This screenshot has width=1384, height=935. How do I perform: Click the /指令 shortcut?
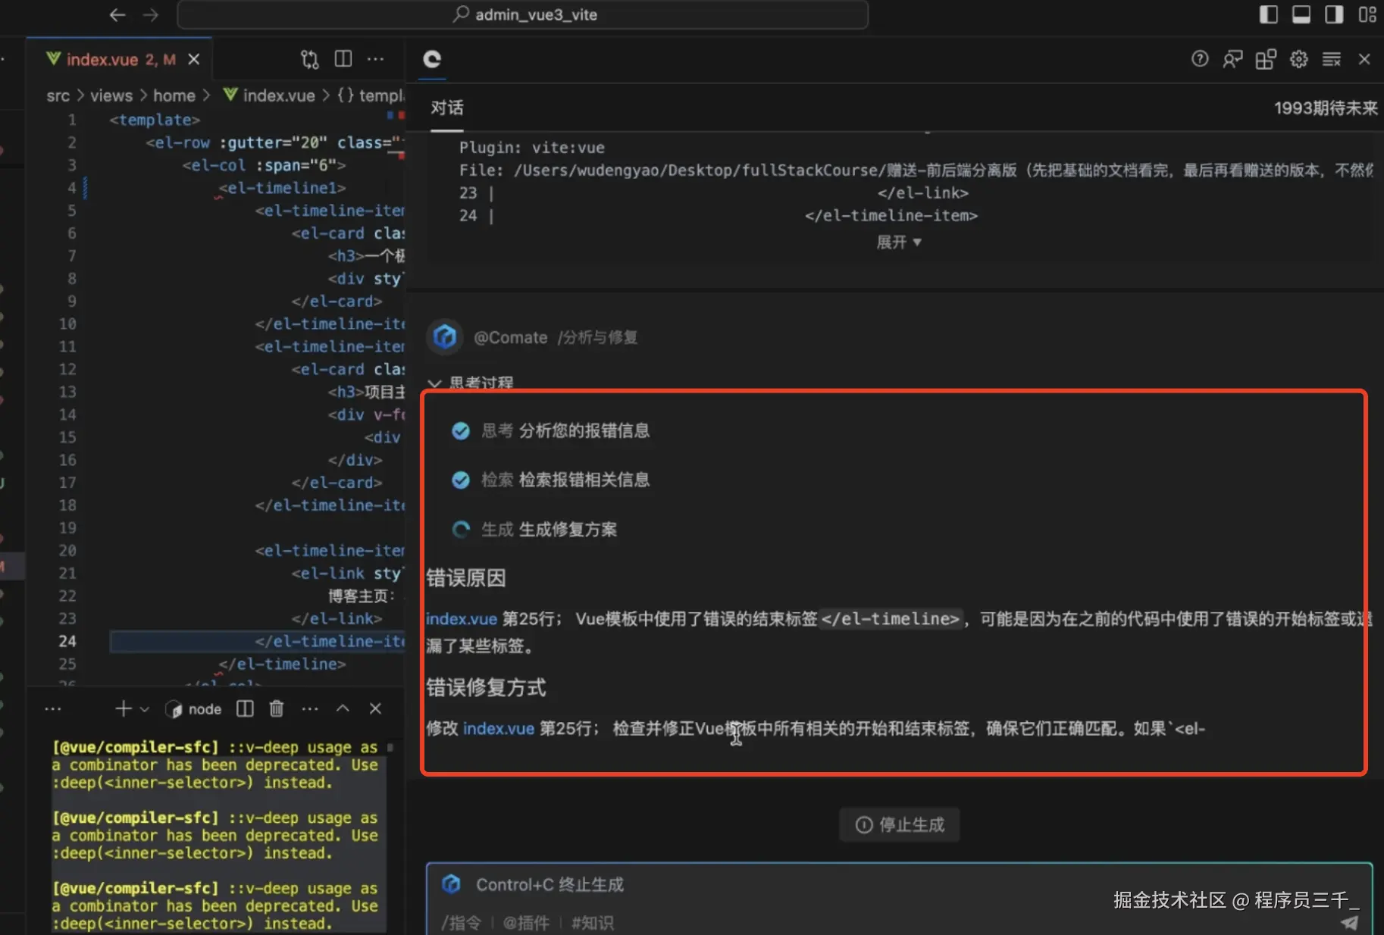[462, 923]
